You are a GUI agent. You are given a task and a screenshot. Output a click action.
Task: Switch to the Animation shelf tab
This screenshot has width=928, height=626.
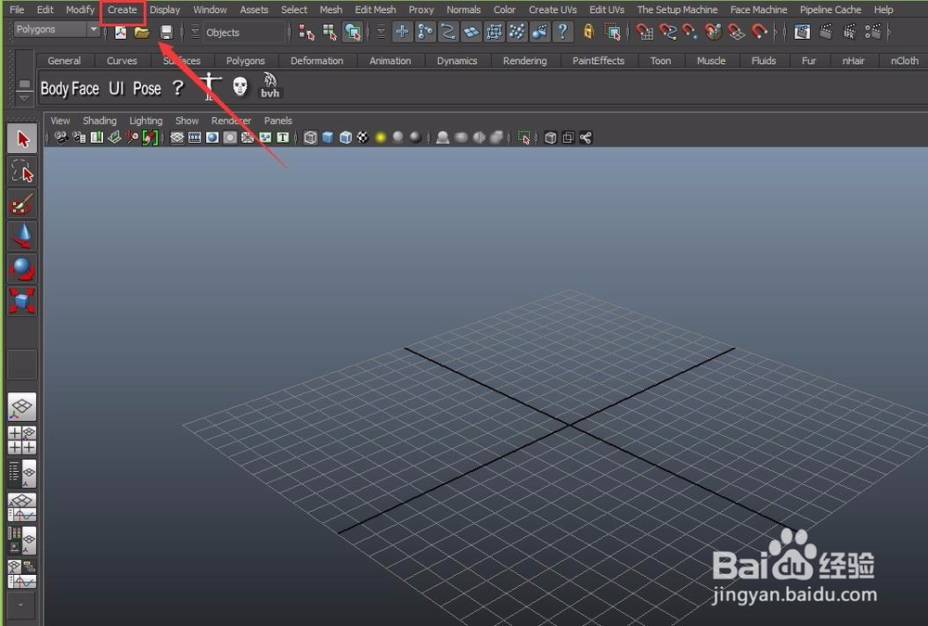click(390, 61)
